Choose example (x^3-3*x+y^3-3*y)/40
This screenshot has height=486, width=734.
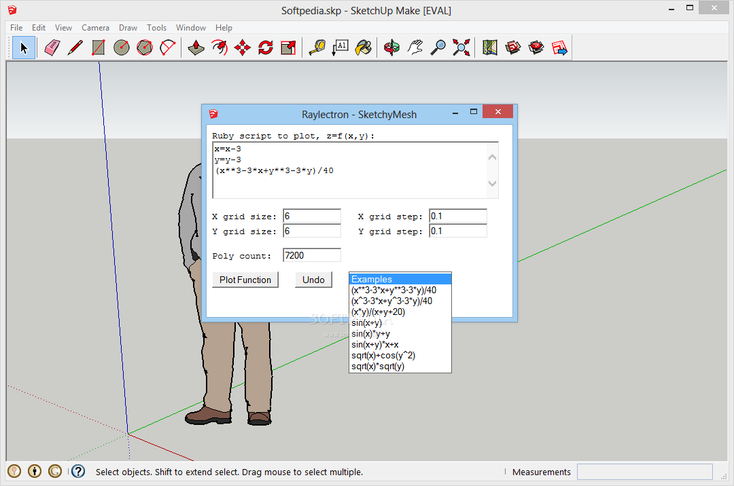point(400,301)
